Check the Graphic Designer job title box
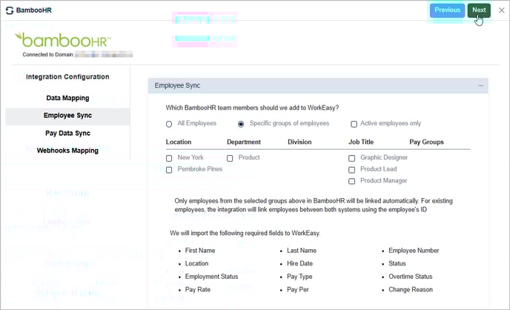The width and height of the screenshot is (510, 310). click(351, 158)
